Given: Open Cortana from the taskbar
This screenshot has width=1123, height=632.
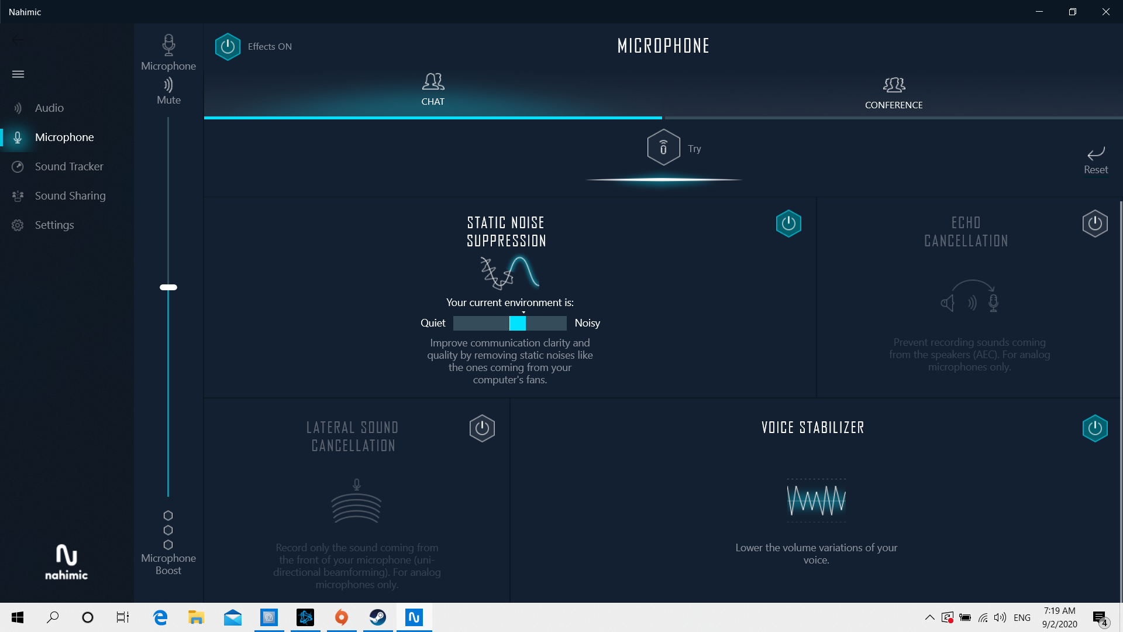Looking at the screenshot, I should point(88,617).
